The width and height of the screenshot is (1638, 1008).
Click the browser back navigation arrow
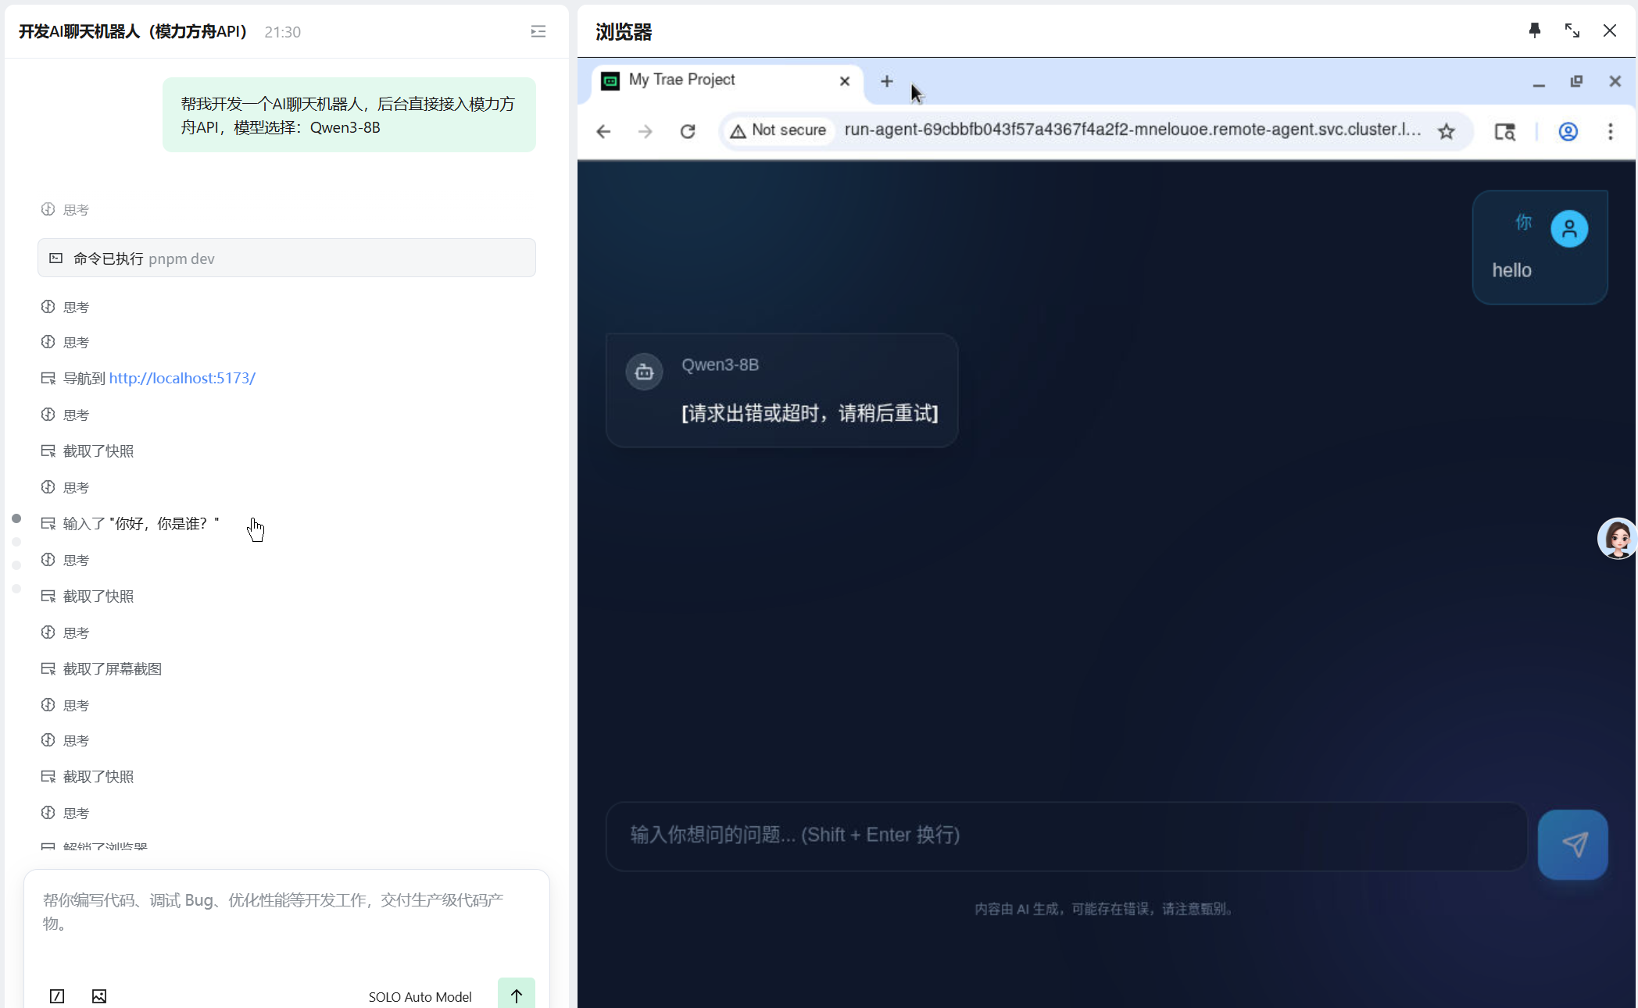pos(603,131)
